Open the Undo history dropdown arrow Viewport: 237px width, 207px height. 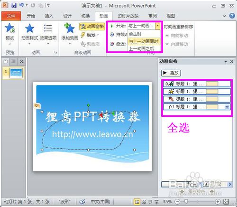[x=27, y=5]
